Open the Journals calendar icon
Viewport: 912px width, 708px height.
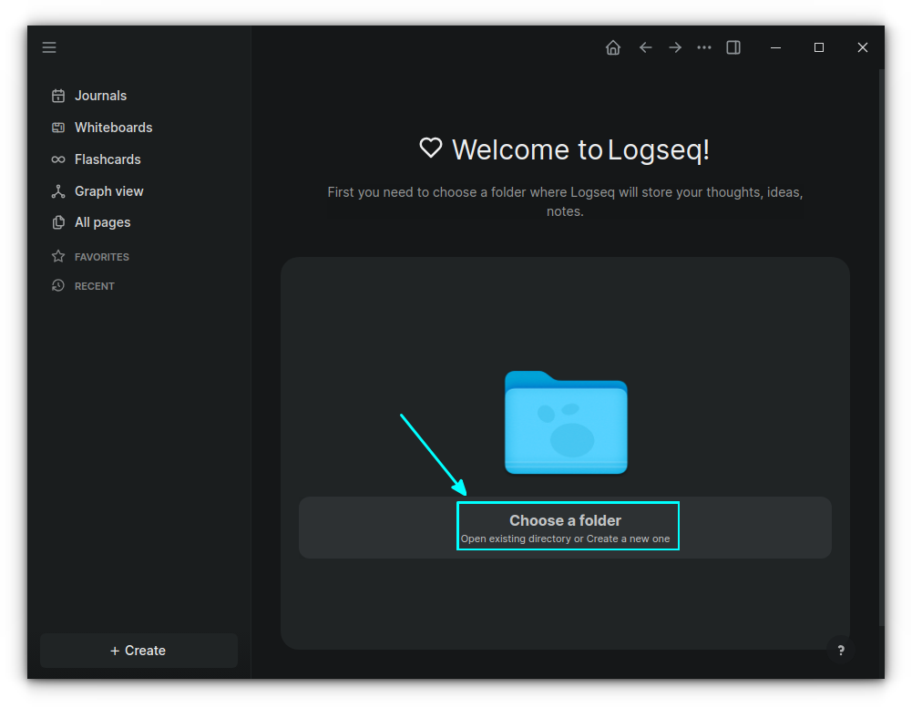click(58, 95)
